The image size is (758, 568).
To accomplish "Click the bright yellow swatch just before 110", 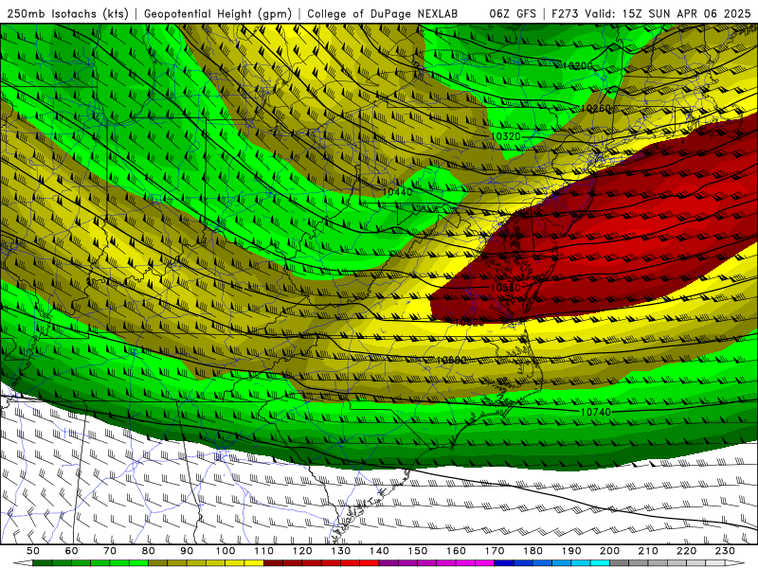I will tap(254, 563).
